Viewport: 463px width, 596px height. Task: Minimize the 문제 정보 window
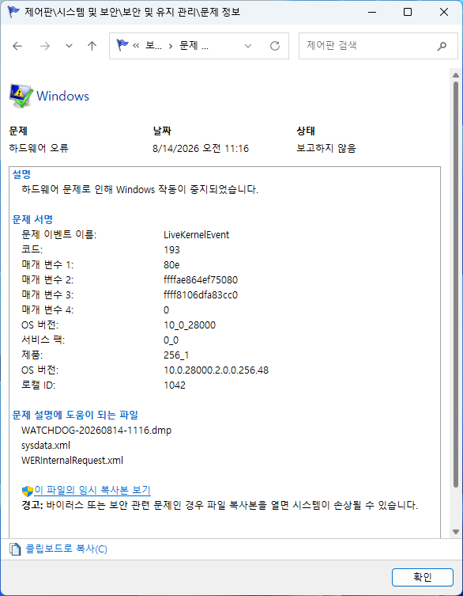click(x=371, y=12)
